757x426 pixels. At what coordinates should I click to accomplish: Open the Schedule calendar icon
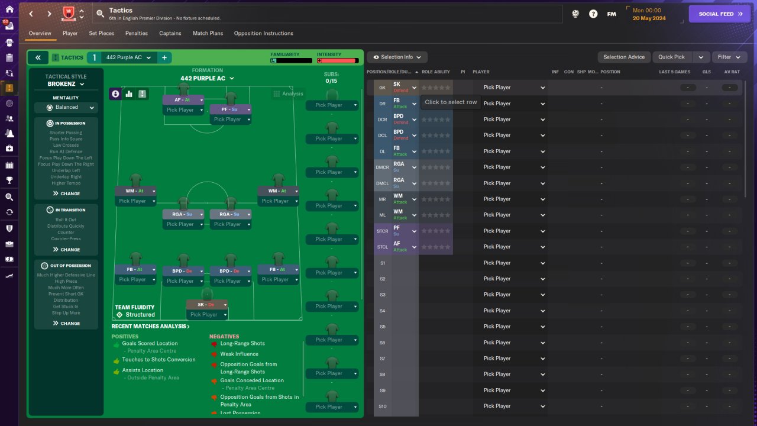point(9,165)
